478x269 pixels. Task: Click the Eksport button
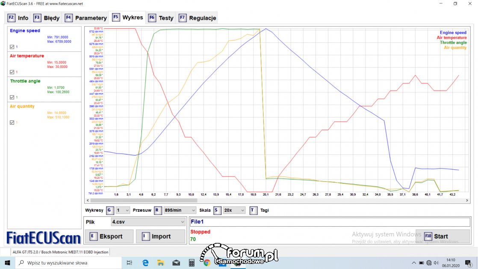[x=109, y=236]
